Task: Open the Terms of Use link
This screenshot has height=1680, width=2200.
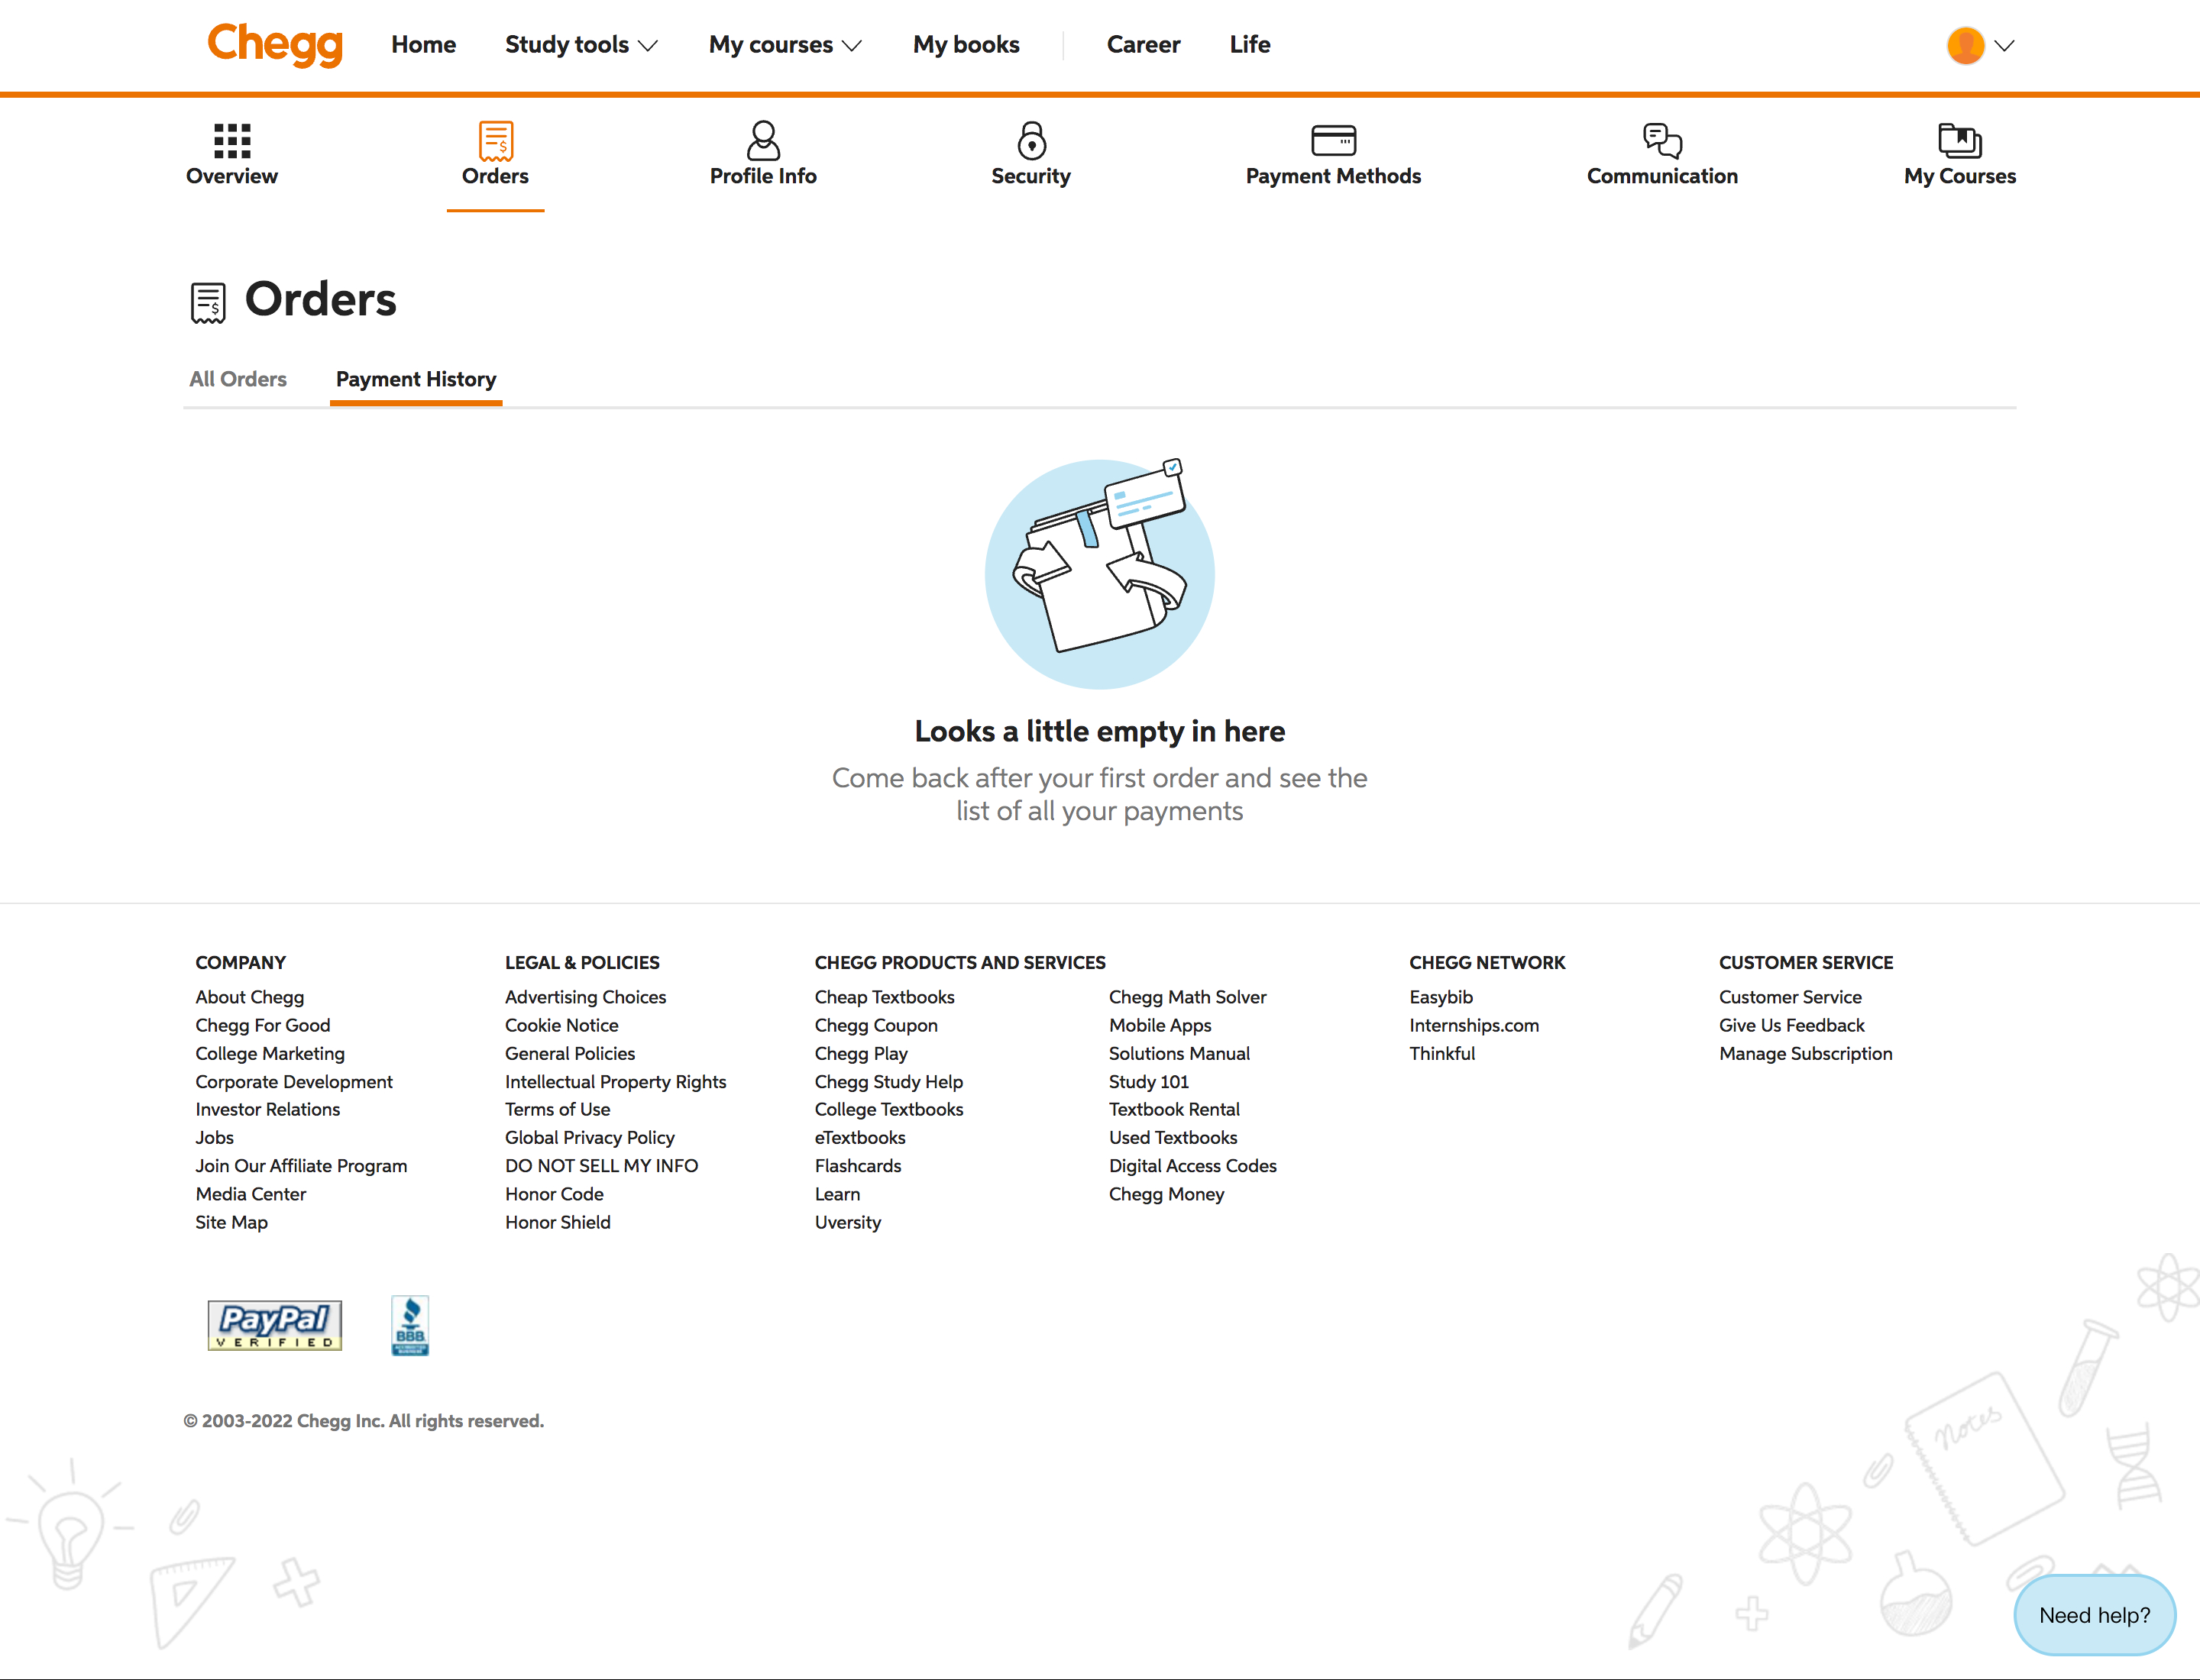Action: pos(558,1109)
